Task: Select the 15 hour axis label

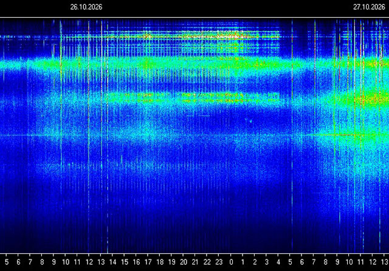Action: pos(125,262)
